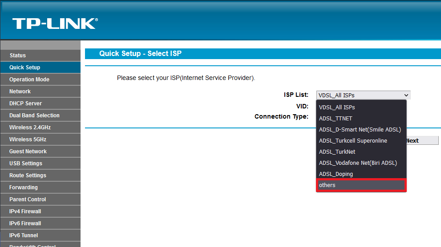Choose ADSL_Doping in the ISP list
This screenshot has height=247, width=441.
coord(361,174)
